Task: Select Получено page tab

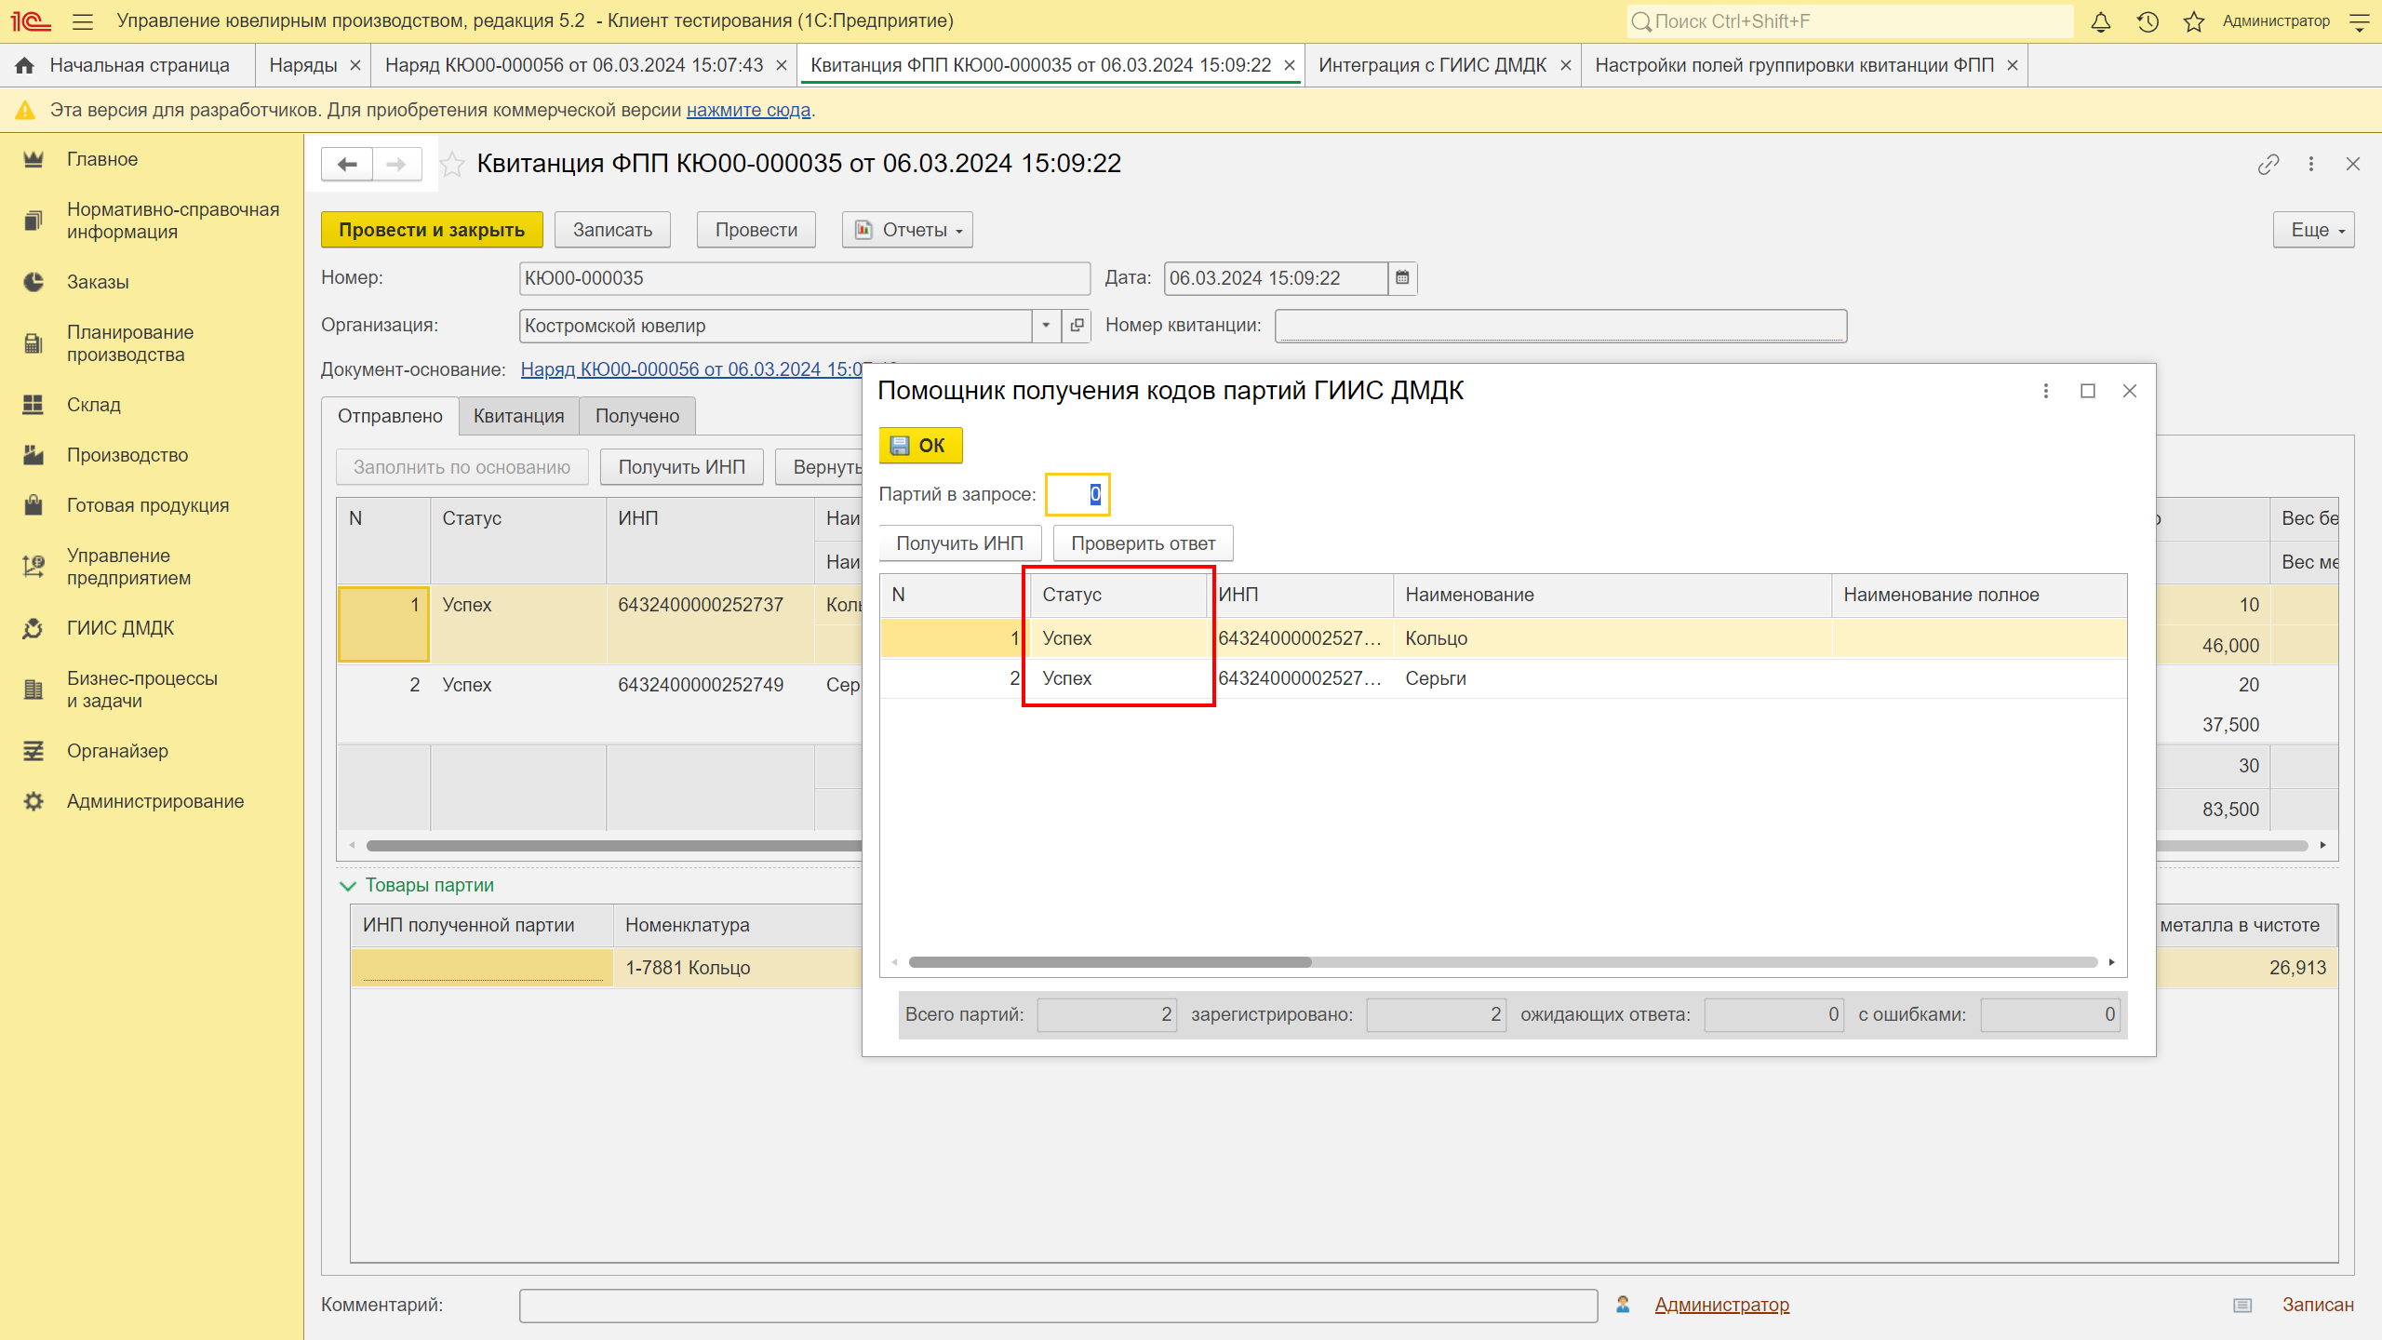Action: (x=637, y=416)
